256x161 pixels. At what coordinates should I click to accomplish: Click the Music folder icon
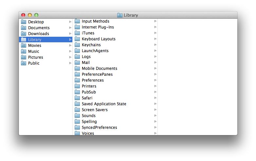coord(24,51)
